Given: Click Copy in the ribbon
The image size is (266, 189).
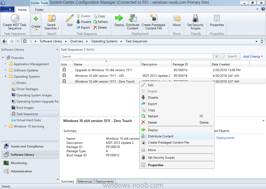Looking at the screenshot, I should coord(99,16).
